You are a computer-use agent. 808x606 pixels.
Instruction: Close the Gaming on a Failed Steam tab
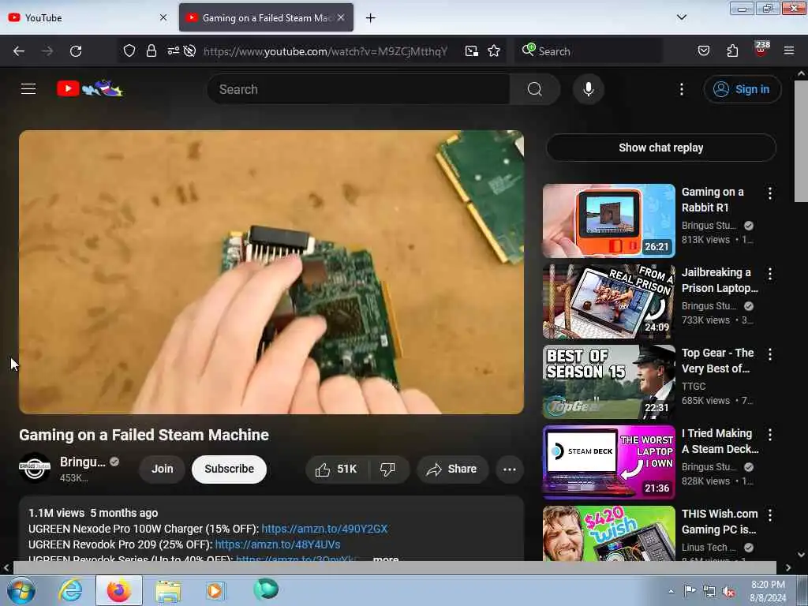point(341,17)
